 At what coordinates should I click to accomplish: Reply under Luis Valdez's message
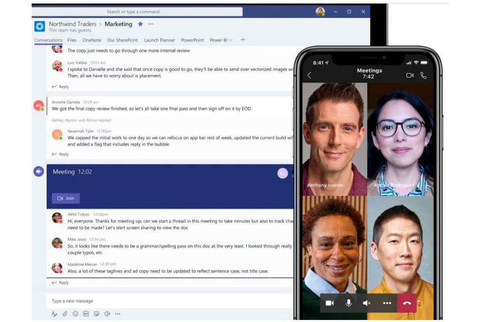60,87
